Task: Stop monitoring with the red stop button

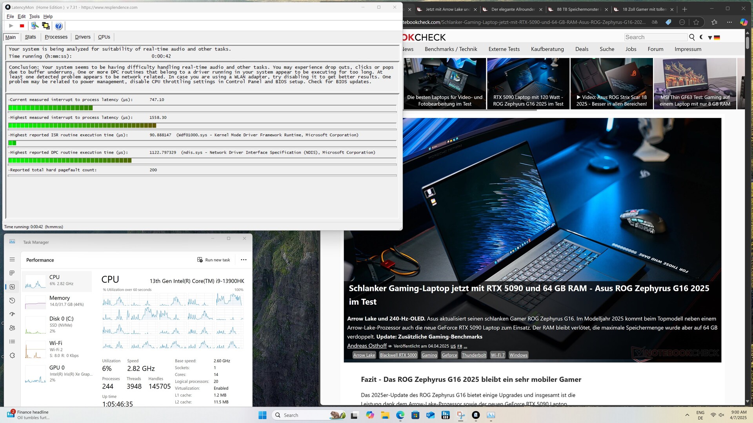Action: coord(22,26)
